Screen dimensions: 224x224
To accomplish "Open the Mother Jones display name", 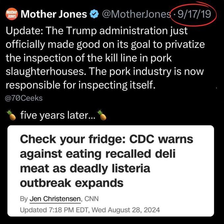I will click(54, 14).
